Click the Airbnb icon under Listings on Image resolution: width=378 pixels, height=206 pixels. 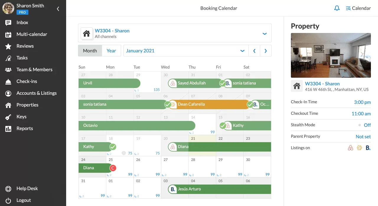coord(351,148)
